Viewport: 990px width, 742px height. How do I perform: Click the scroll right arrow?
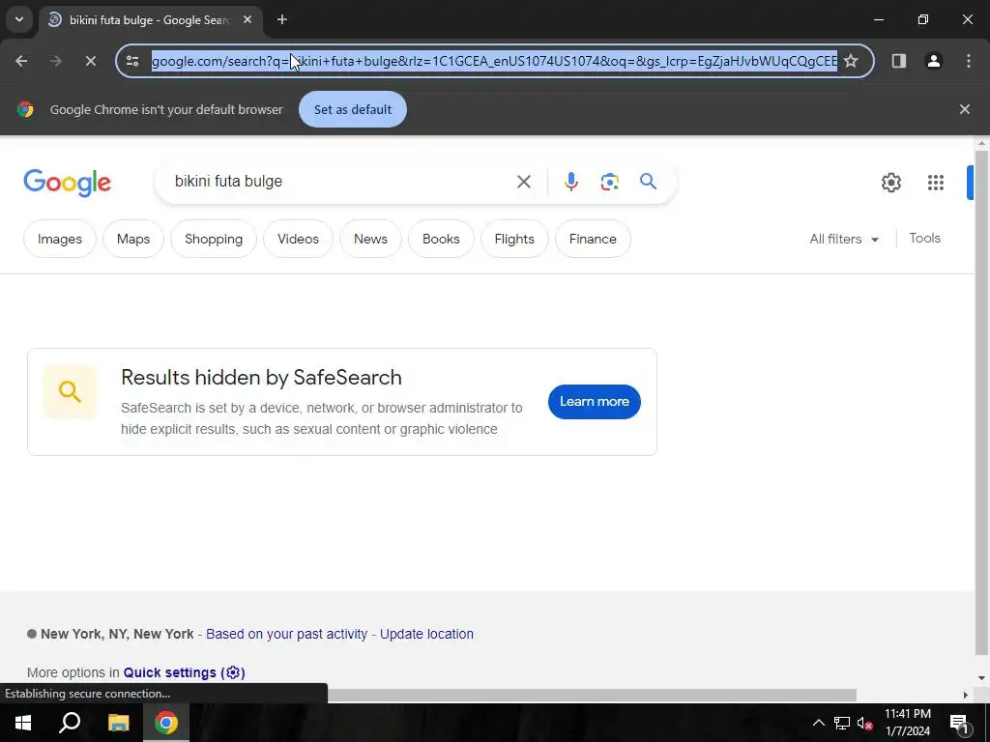click(965, 695)
